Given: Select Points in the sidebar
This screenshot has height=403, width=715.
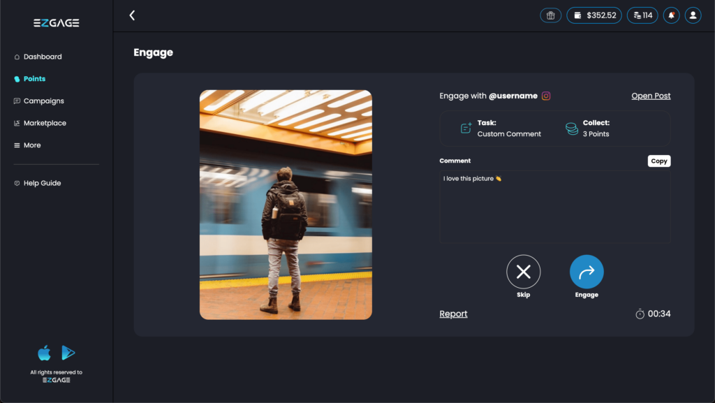Looking at the screenshot, I should [x=34, y=79].
